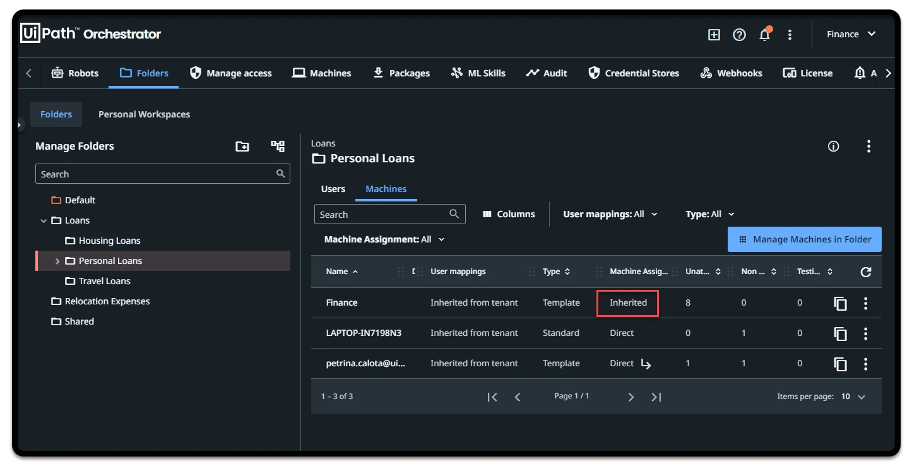This screenshot has height=466, width=912.
Task: Open the Items per page dropdown
Action: (x=853, y=397)
